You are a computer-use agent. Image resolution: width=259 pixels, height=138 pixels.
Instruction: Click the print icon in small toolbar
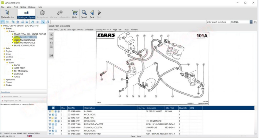(x=32, y=22)
